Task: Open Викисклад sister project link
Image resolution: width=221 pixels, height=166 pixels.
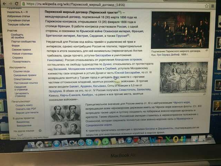Action: pyautogui.click(x=23, y=122)
